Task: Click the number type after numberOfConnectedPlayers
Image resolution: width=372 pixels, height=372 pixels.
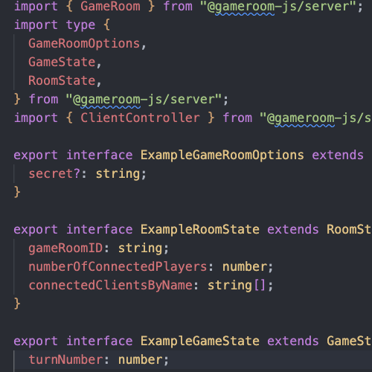Action: 245,267
